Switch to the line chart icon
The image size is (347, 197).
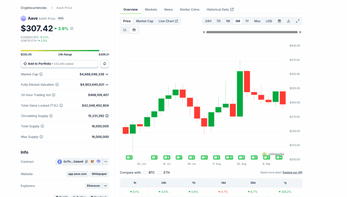point(125,30)
